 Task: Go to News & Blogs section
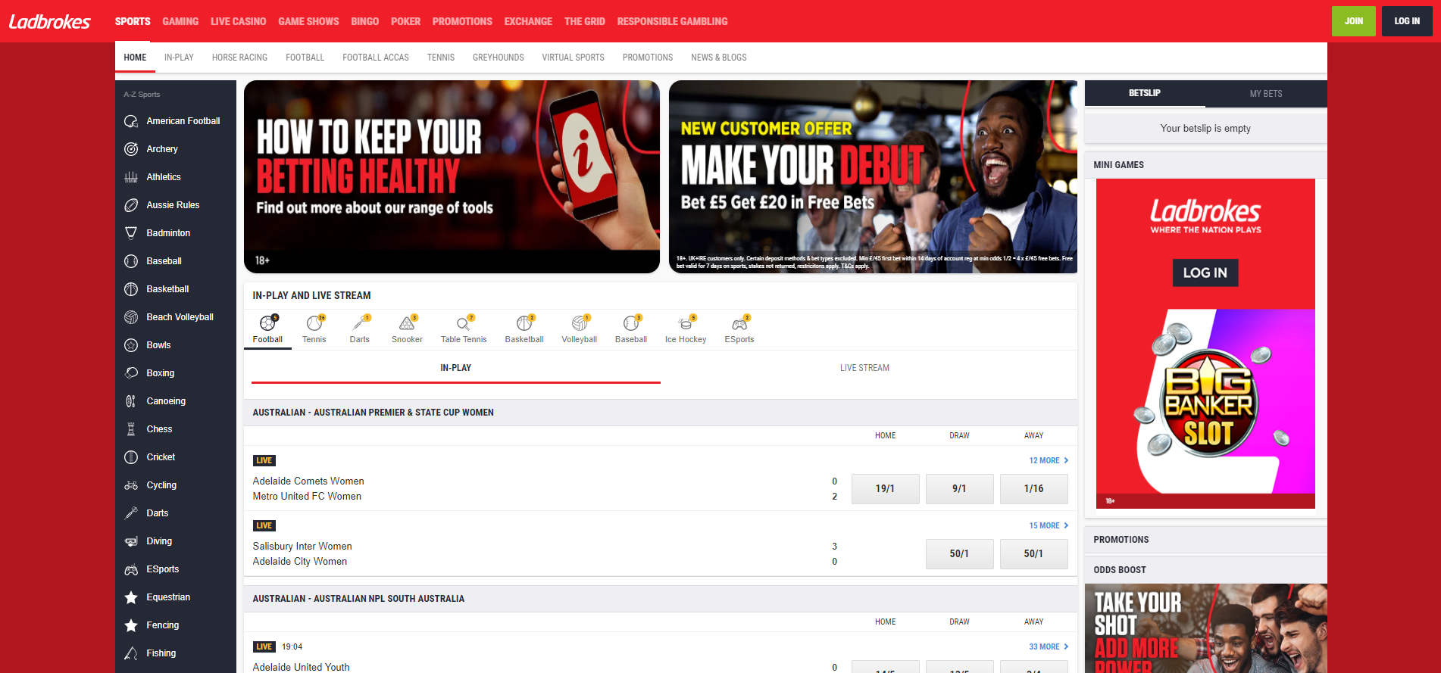tap(718, 58)
